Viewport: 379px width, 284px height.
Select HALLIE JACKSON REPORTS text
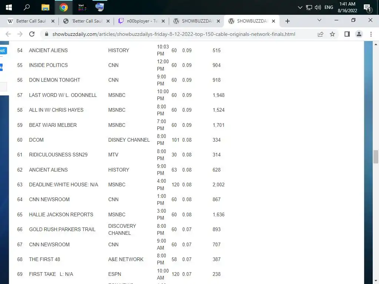click(x=61, y=214)
